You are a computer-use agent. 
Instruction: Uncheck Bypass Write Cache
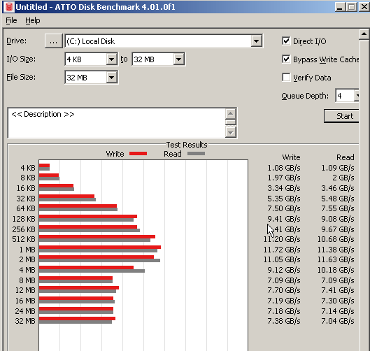[286, 59]
